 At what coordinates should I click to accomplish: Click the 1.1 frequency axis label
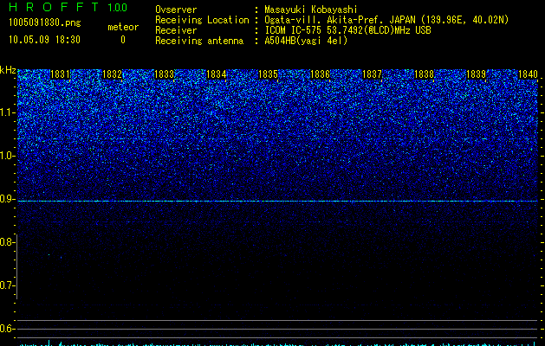[x=8, y=112]
